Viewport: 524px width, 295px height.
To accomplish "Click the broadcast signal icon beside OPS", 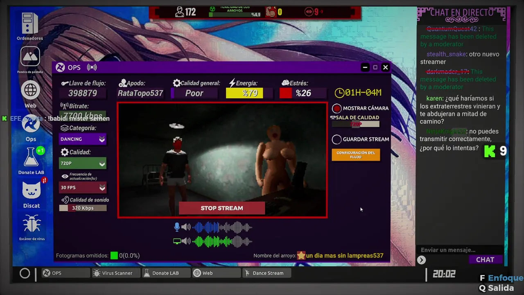I will (x=92, y=68).
